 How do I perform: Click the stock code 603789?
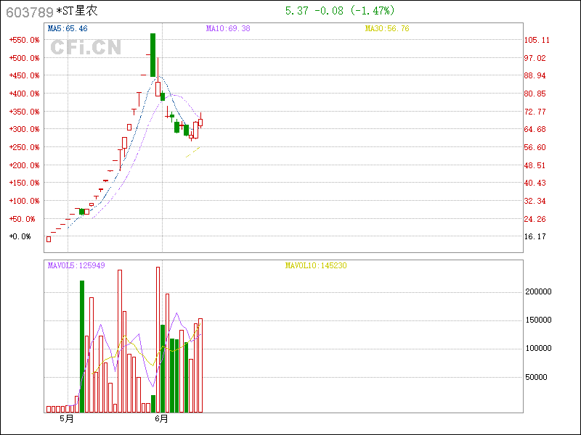click(29, 12)
